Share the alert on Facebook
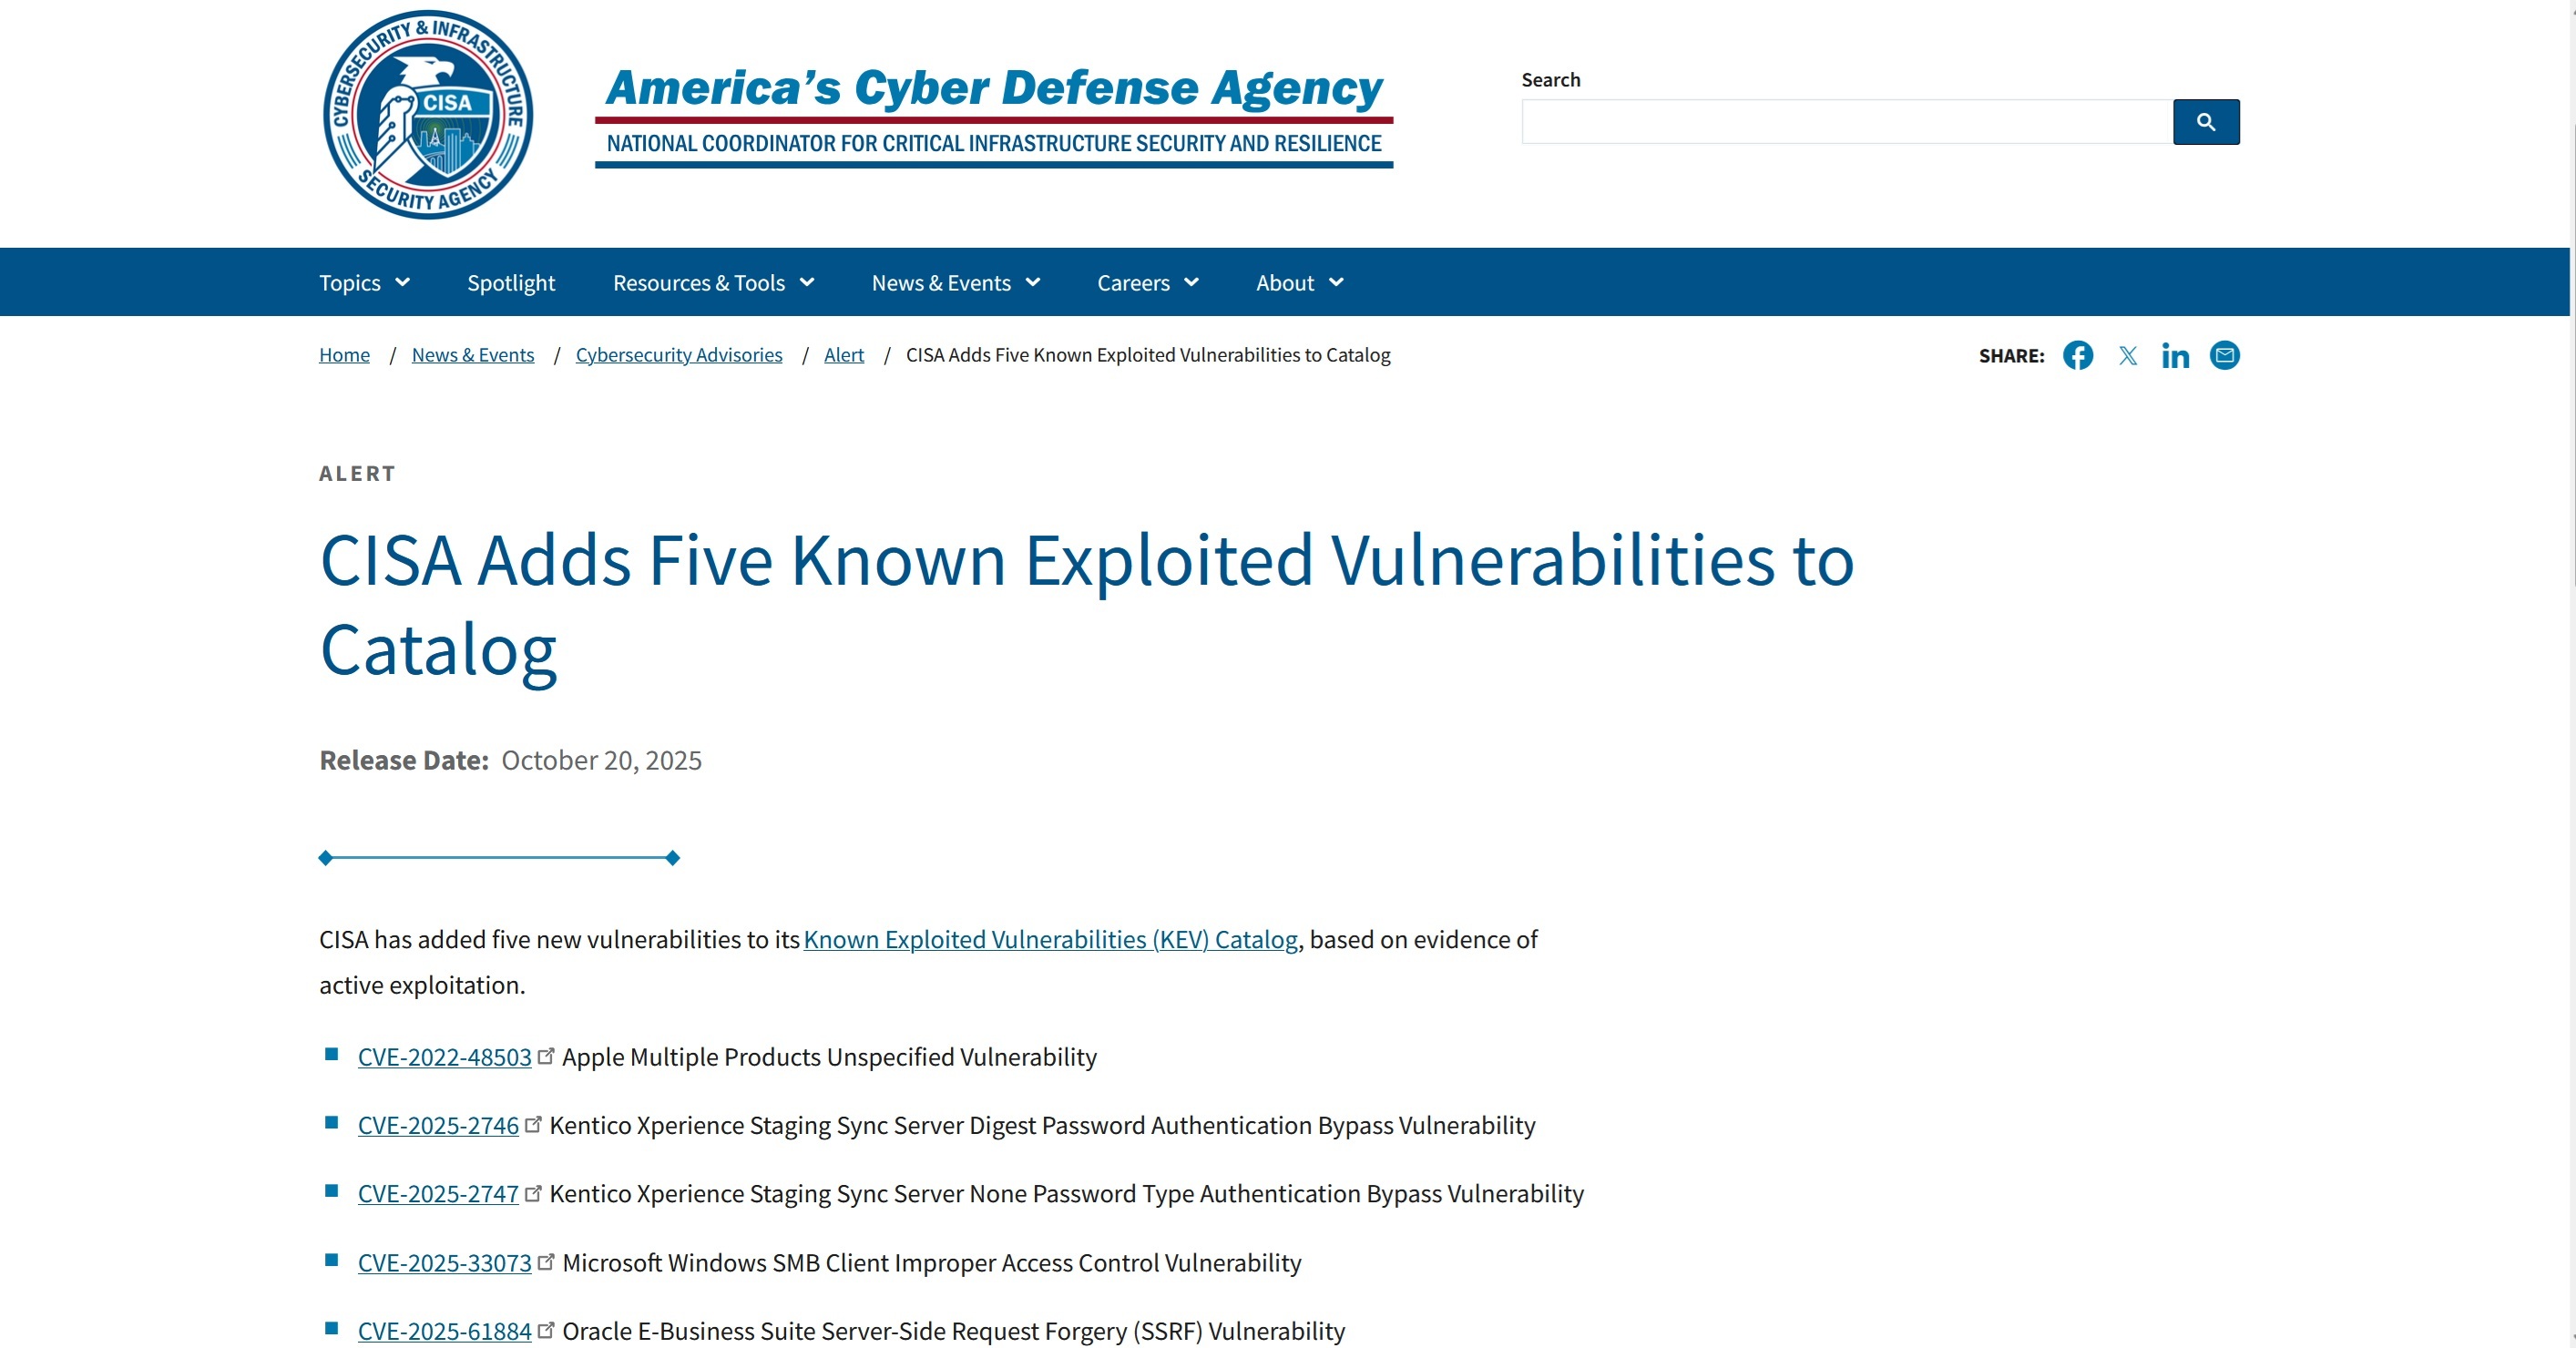Screen dimensions: 2576x1348 [x=2077, y=355]
